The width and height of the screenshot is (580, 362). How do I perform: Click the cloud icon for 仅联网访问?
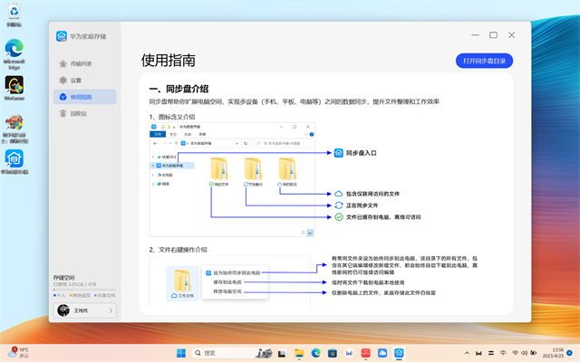click(x=338, y=194)
